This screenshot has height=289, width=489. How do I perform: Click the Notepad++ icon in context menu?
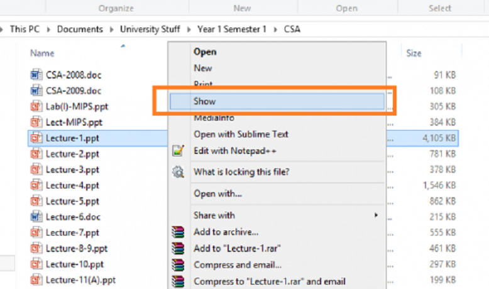(179, 151)
